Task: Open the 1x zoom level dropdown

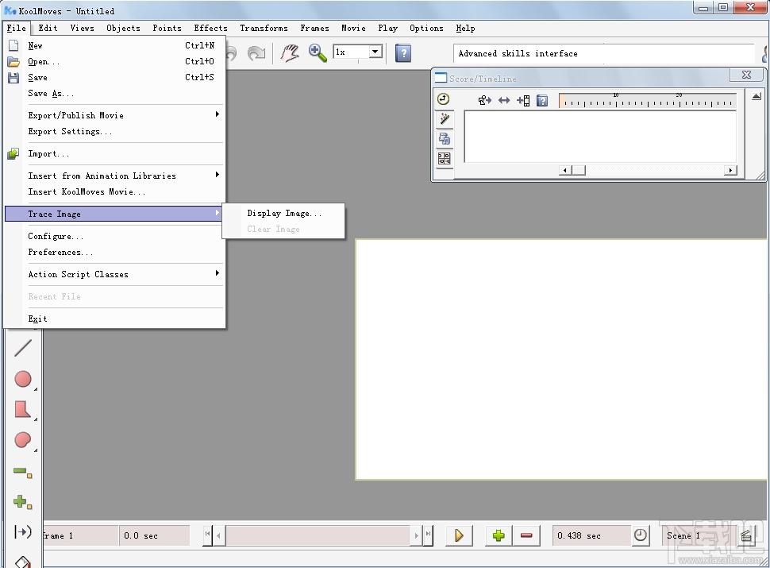Action: (x=375, y=52)
